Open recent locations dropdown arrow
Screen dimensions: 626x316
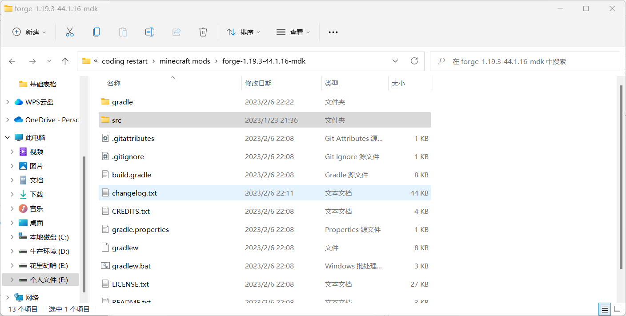pyautogui.click(x=49, y=61)
